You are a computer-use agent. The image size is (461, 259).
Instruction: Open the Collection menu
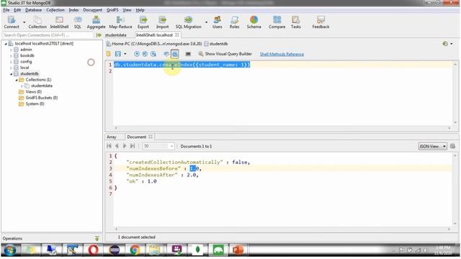click(x=55, y=10)
